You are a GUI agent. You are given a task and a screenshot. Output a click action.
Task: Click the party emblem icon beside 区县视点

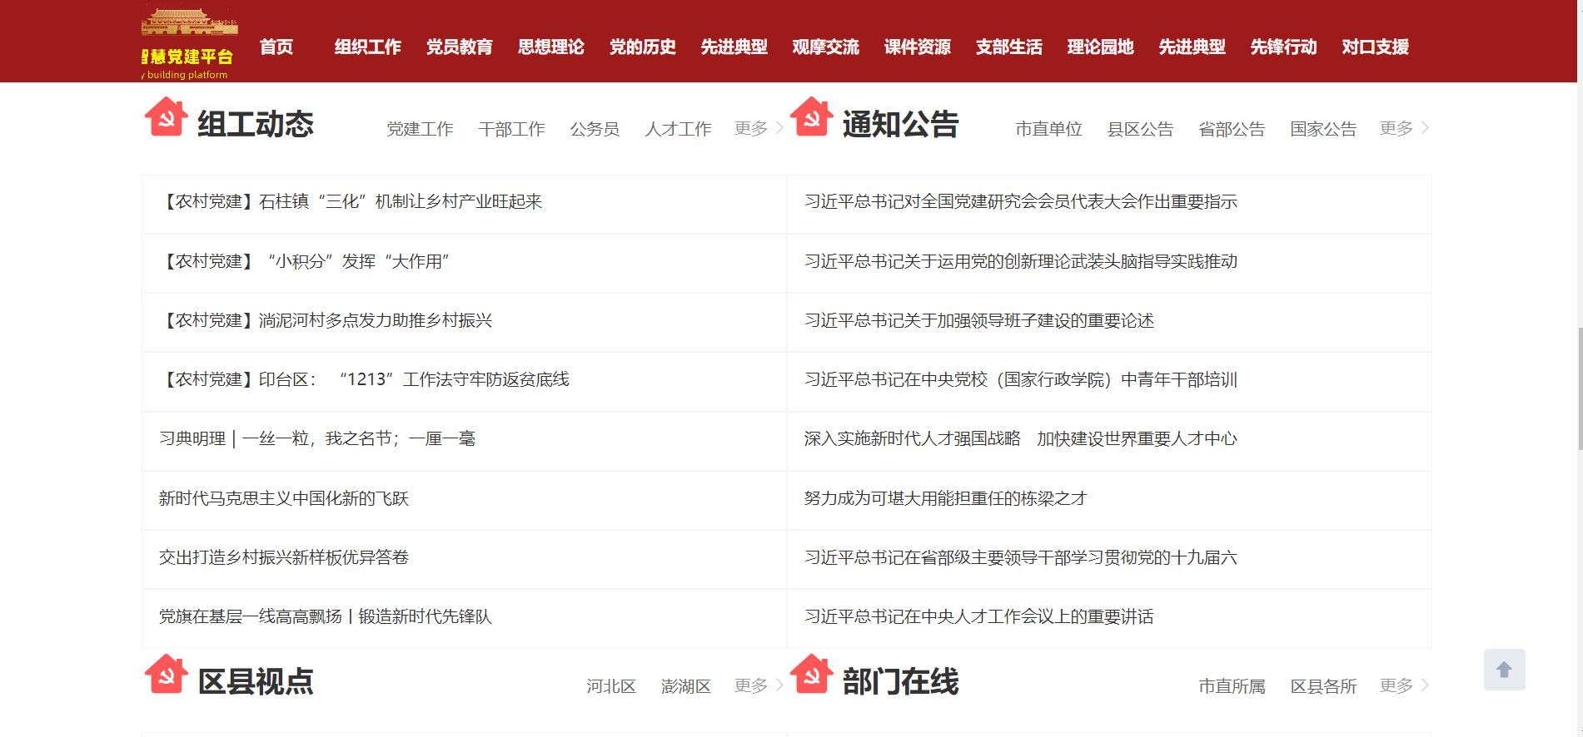click(x=166, y=675)
